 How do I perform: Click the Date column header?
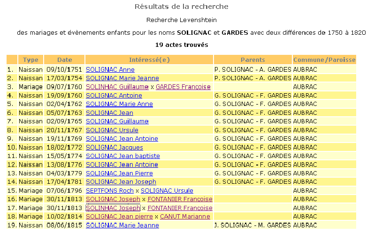pyautogui.click(x=65, y=60)
